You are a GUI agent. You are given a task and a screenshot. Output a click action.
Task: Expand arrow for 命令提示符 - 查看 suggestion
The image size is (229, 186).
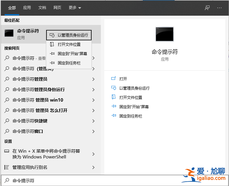pos(94,58)
